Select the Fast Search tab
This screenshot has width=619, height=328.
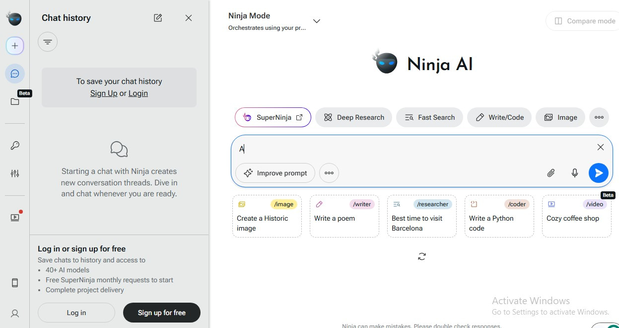tap(429, 117)
